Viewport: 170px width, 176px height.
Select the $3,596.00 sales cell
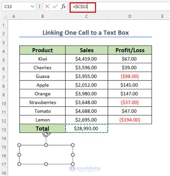[87, 68]
